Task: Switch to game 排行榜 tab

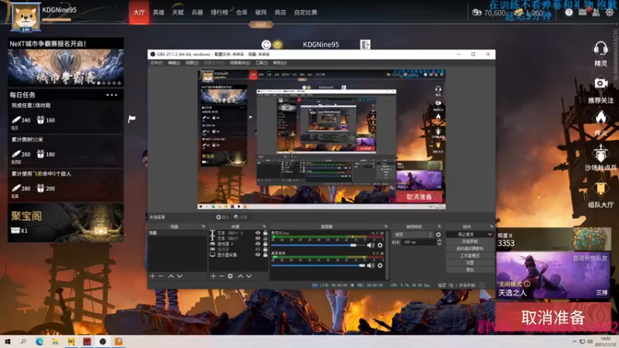Action: click(x=219, y=12)
